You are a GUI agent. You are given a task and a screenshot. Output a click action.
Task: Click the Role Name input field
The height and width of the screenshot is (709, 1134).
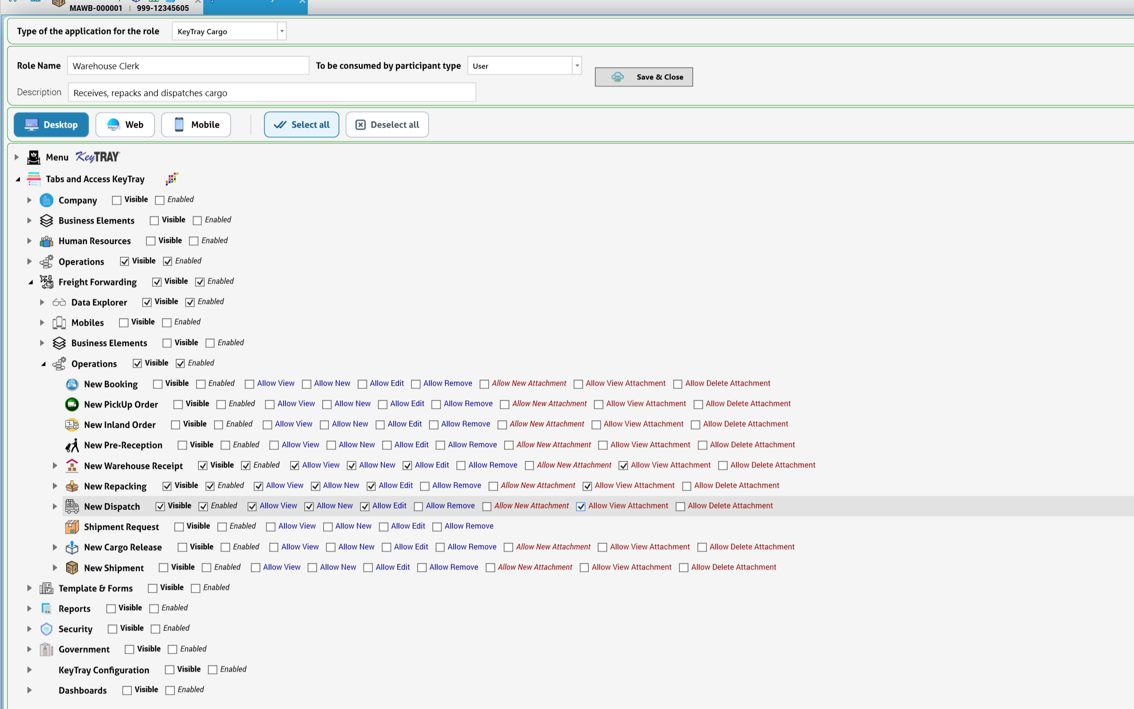click(188, 66)
